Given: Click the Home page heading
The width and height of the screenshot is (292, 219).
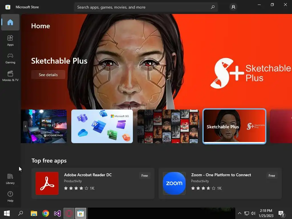Looking at the screenshot, I should [40, 26].
